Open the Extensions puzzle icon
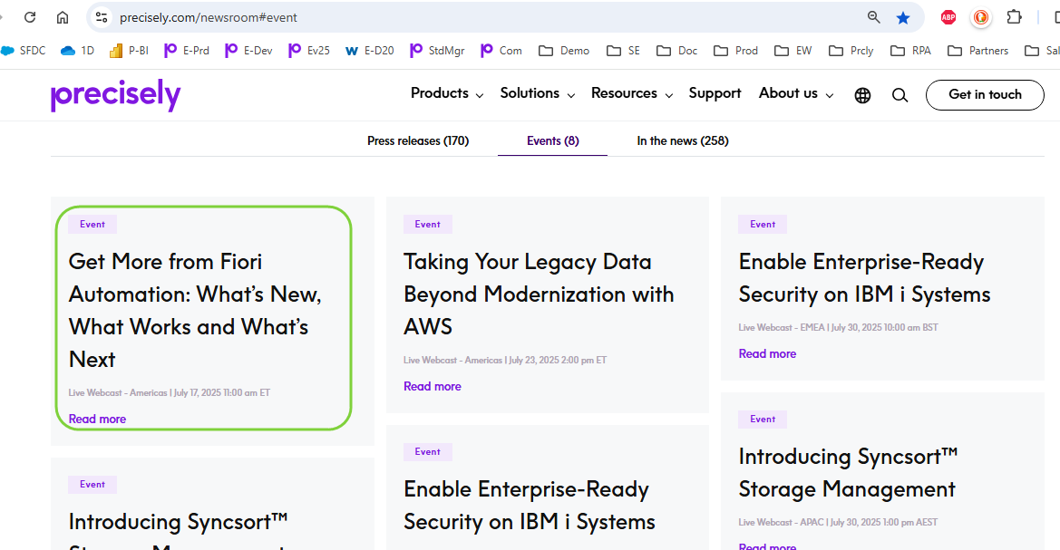1060x550 pixels. (x=1015, y=17)
